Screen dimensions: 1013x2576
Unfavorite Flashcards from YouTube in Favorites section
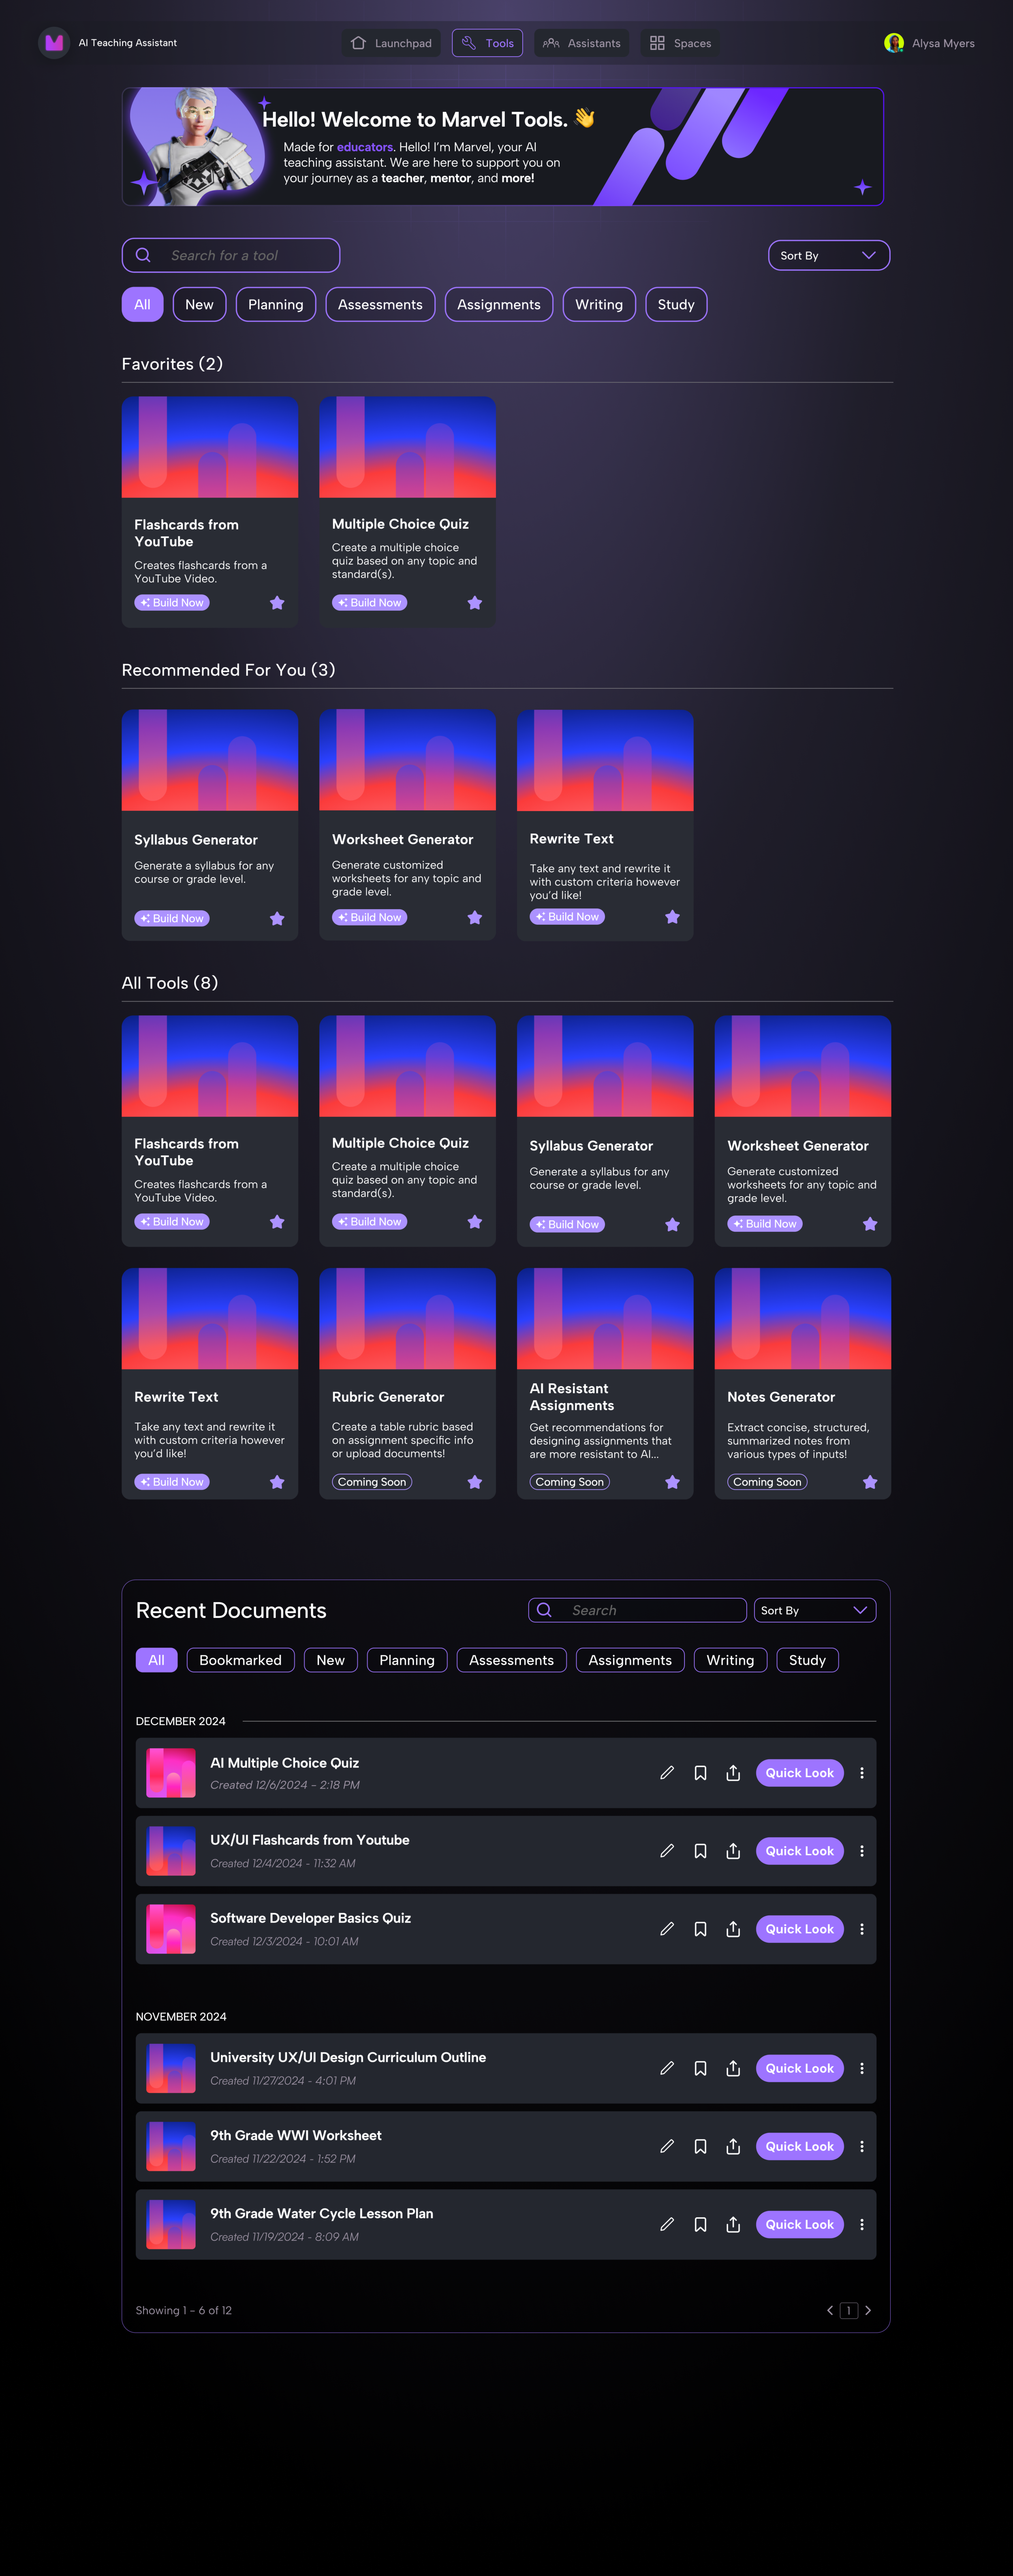click(x=277, y=602)
